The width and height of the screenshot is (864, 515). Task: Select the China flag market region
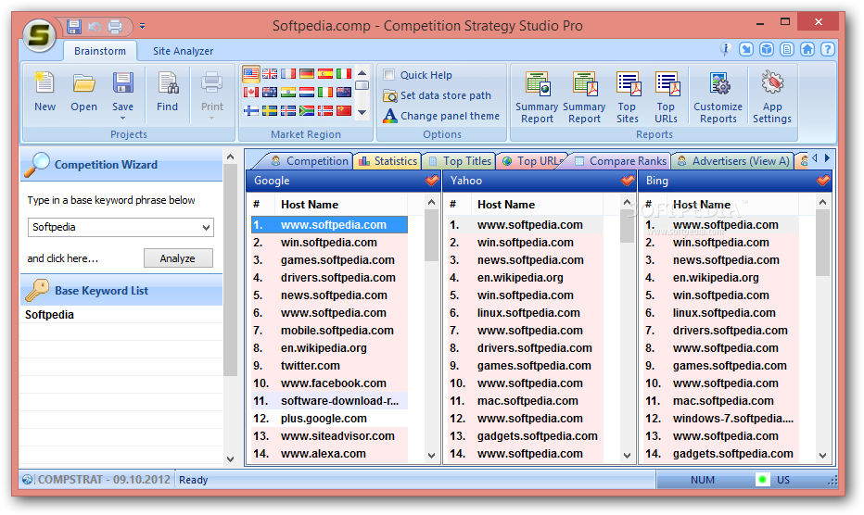[x=344, y=111]
